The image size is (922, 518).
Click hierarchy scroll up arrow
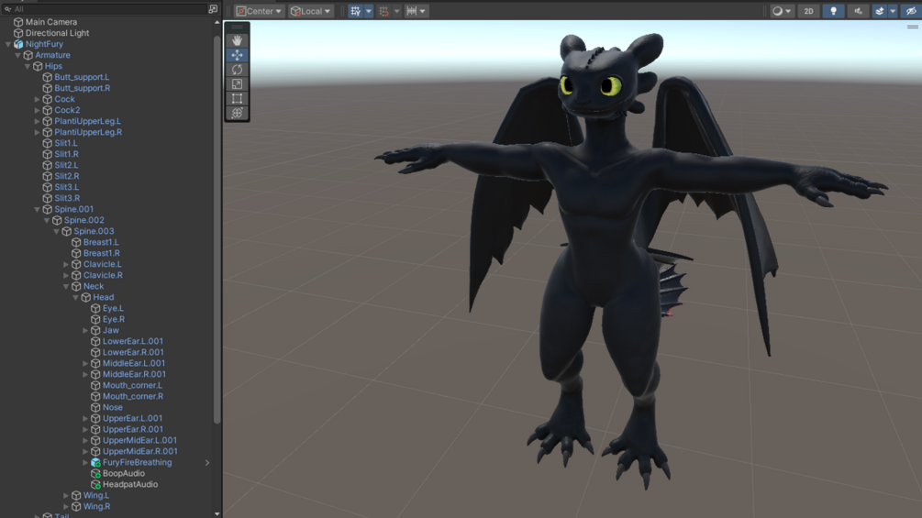click(217, 22)
